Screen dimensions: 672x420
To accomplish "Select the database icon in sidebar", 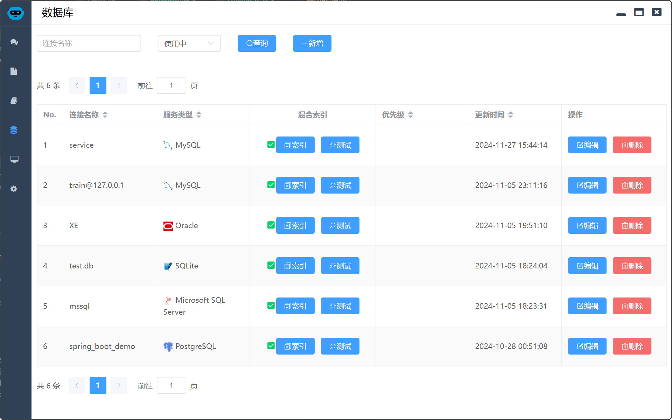I will point(14,130).
